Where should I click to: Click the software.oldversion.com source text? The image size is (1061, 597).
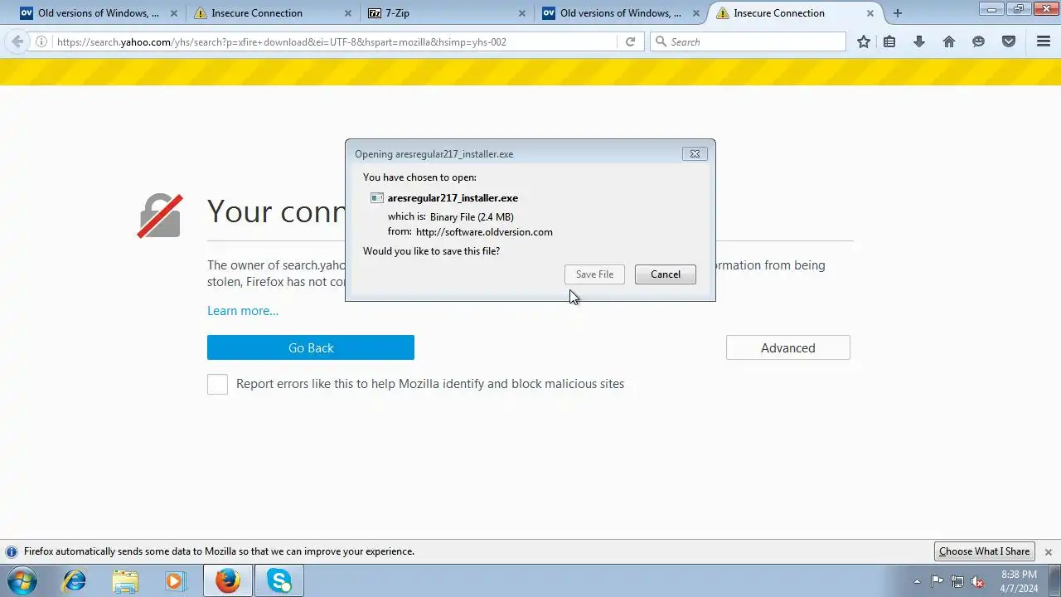484,232
